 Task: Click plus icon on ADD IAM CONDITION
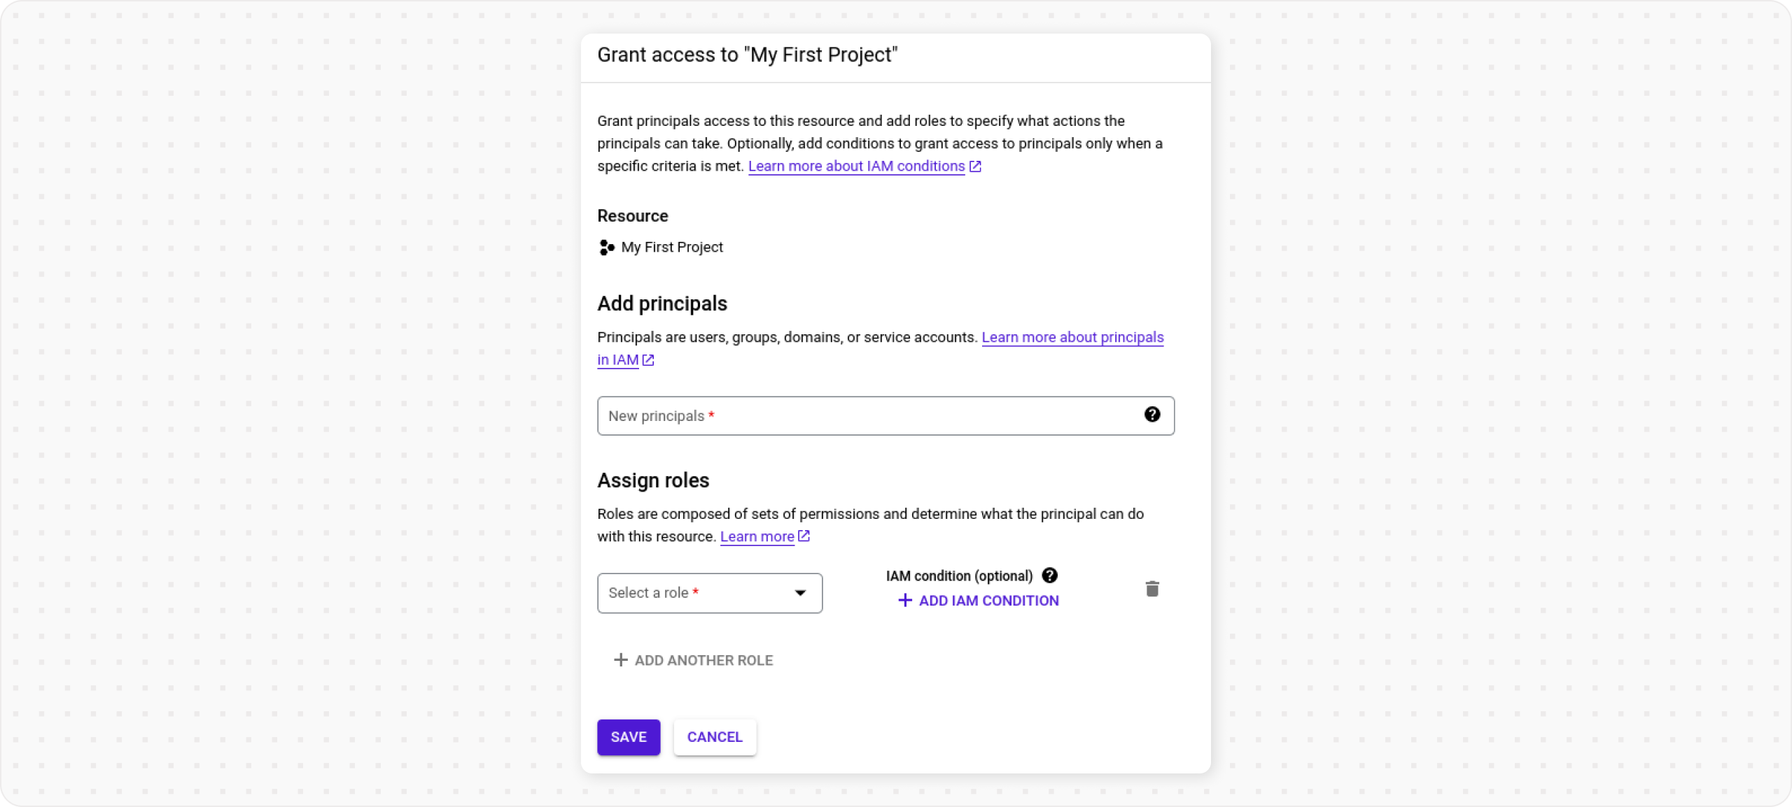[904, 600]
